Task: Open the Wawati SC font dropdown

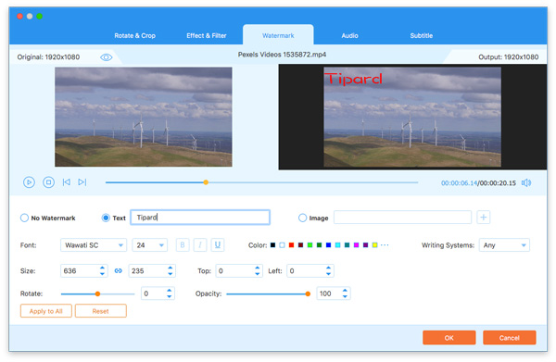Action: coord(94,245)
